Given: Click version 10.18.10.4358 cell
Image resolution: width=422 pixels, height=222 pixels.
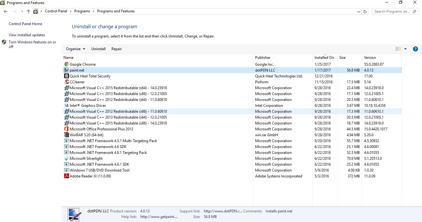Looking at the screenshot, I should pos(375,106).
